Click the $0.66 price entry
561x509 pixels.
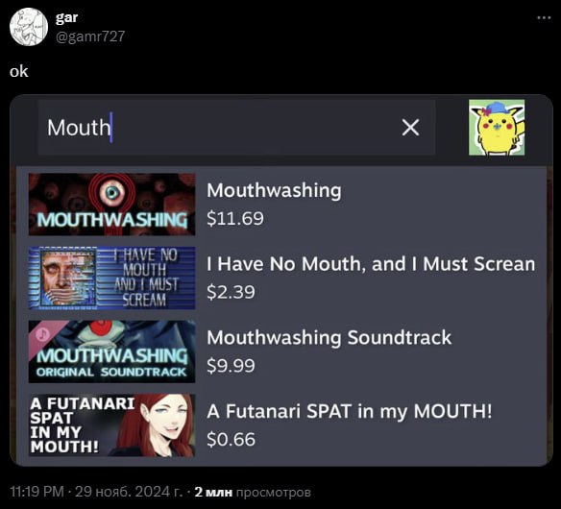[x=231, y=439]
